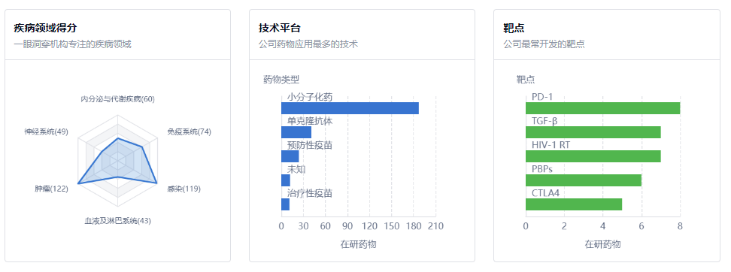Select the 预防性疫苗 bar

pos(290,156)
